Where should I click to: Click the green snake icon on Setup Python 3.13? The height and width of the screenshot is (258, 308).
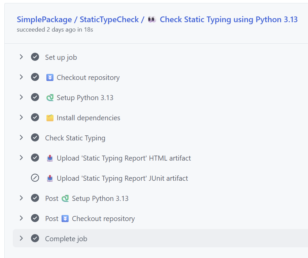[50, 98]
